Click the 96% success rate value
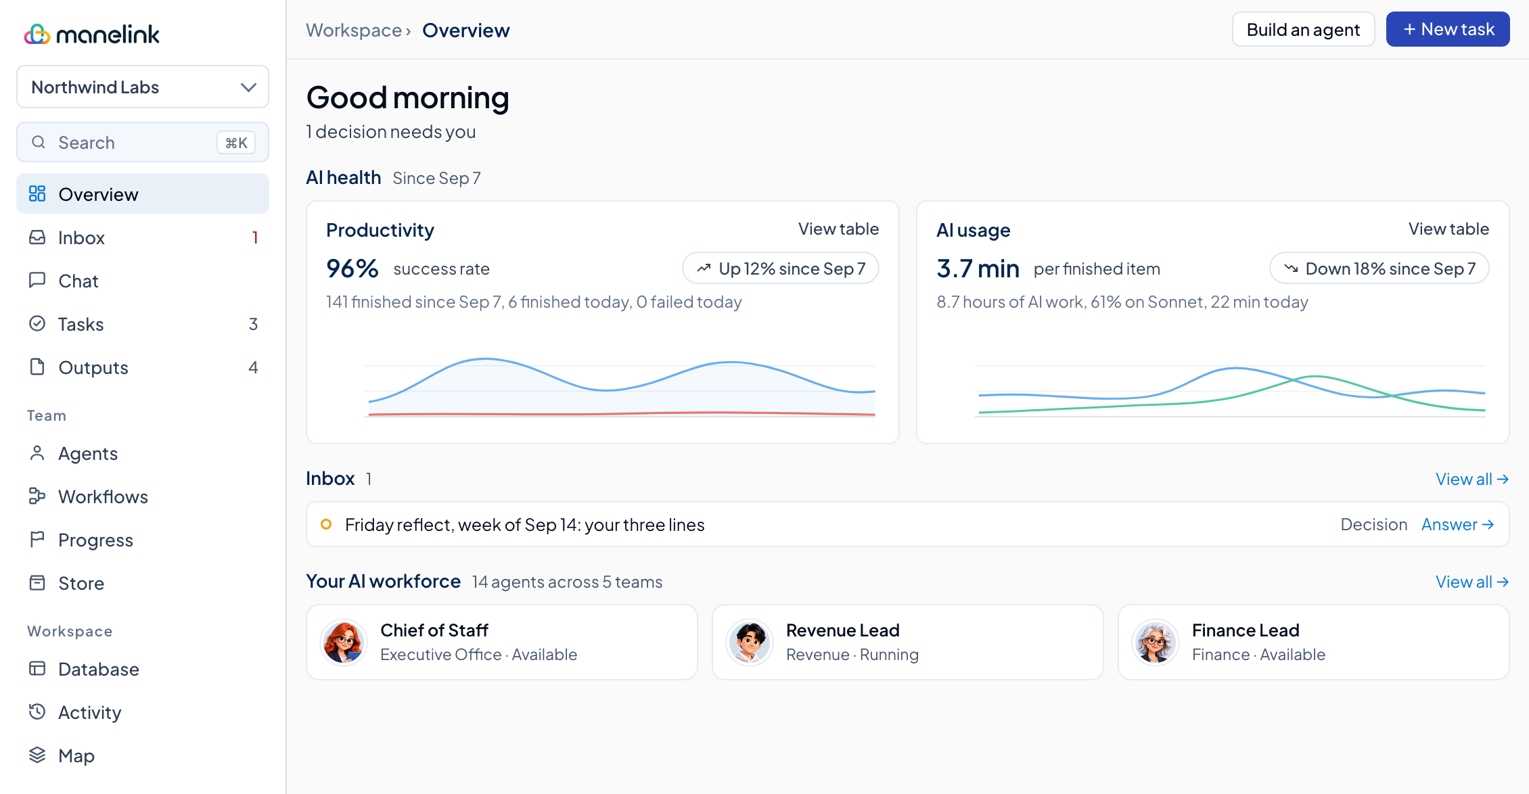This screenshot has height=794, width=1529. pos(352,268)
